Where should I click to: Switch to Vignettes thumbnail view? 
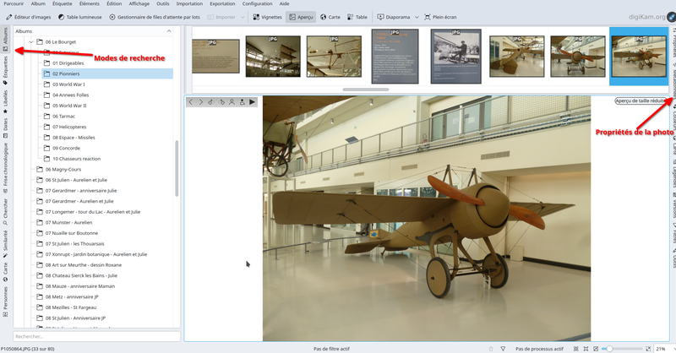click(267, 16)
